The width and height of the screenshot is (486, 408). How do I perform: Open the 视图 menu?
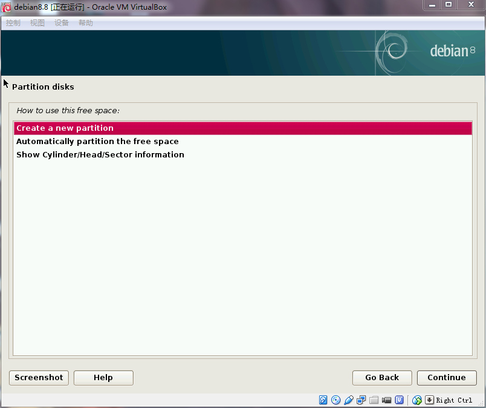[37, 23]
